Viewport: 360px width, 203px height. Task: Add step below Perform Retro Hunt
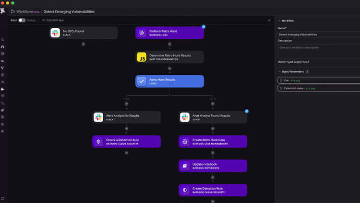(169, 44)
